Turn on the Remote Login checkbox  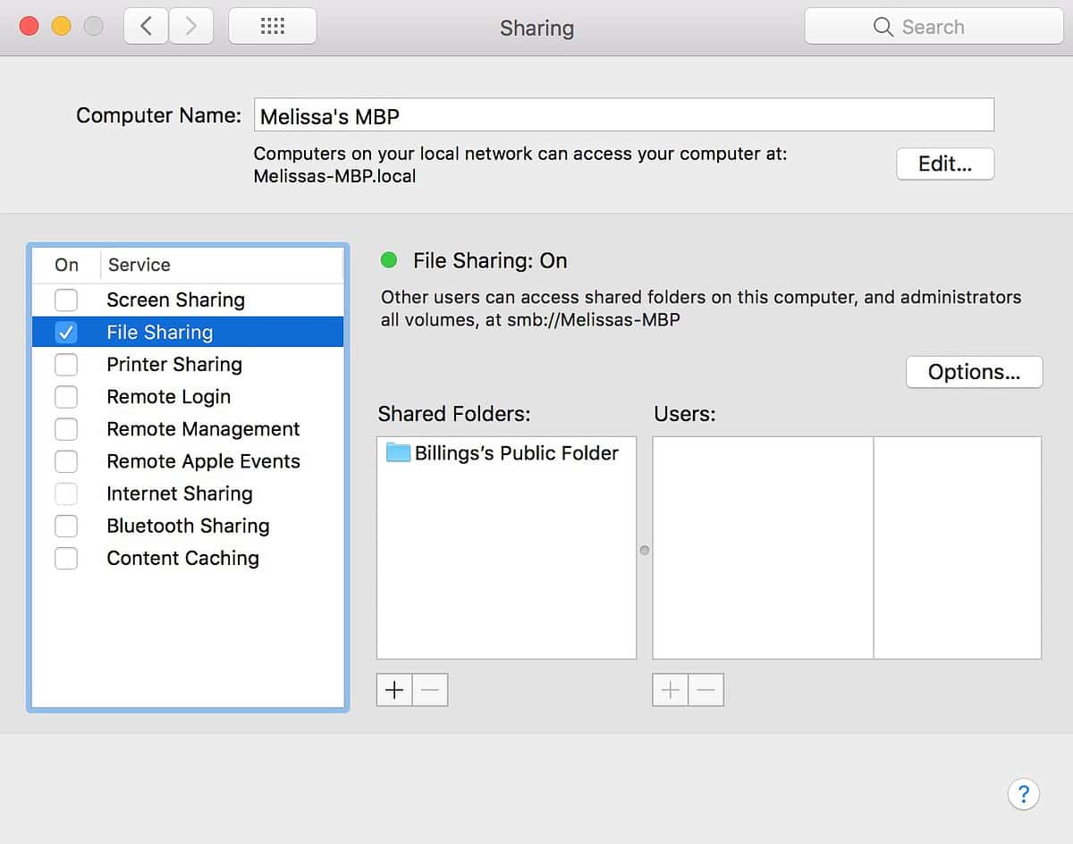(66, 397)
